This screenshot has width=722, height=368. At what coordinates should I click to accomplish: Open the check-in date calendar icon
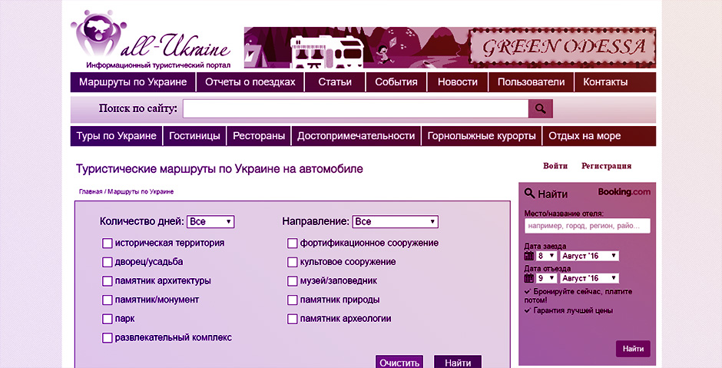point(528,256)
